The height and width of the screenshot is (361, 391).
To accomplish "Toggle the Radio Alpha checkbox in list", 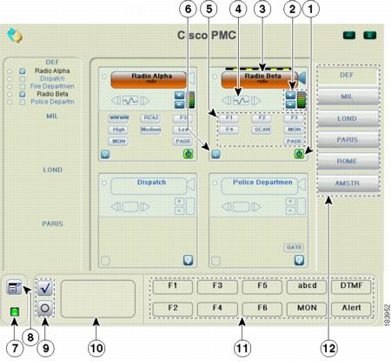I will [x=23, y=71].
